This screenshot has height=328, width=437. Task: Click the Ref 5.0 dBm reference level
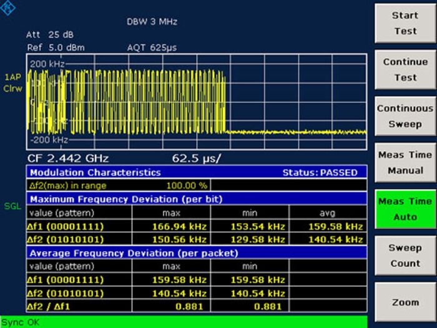tap(56, 47)
